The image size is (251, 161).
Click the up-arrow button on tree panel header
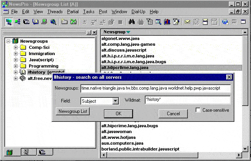pos(89,33)
